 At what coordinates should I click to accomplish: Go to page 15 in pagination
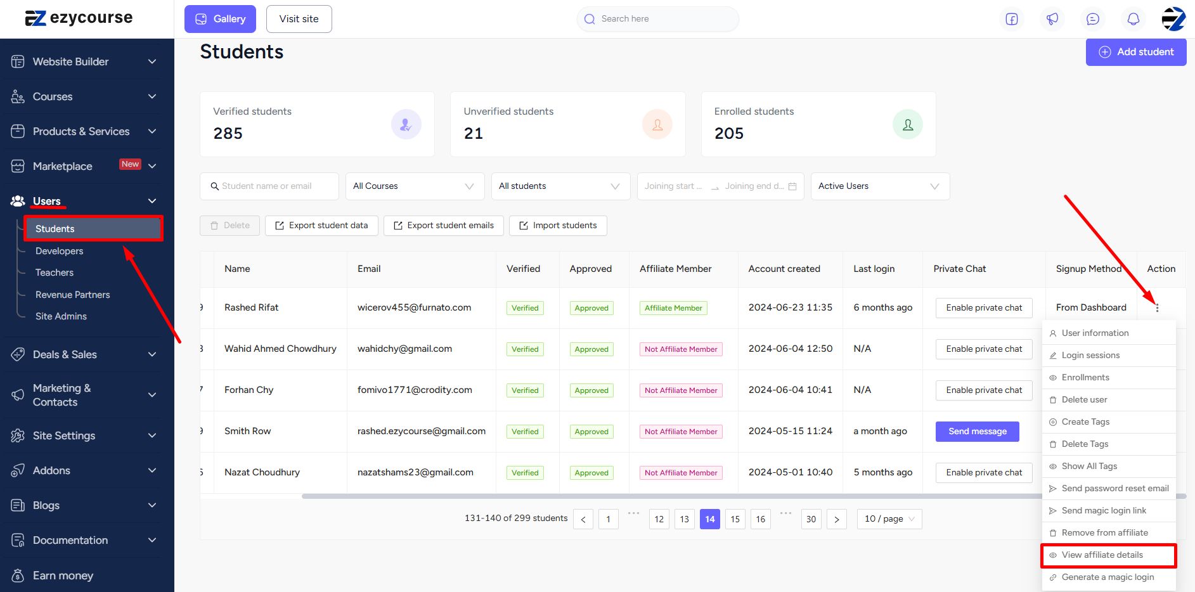click(735, 519)
